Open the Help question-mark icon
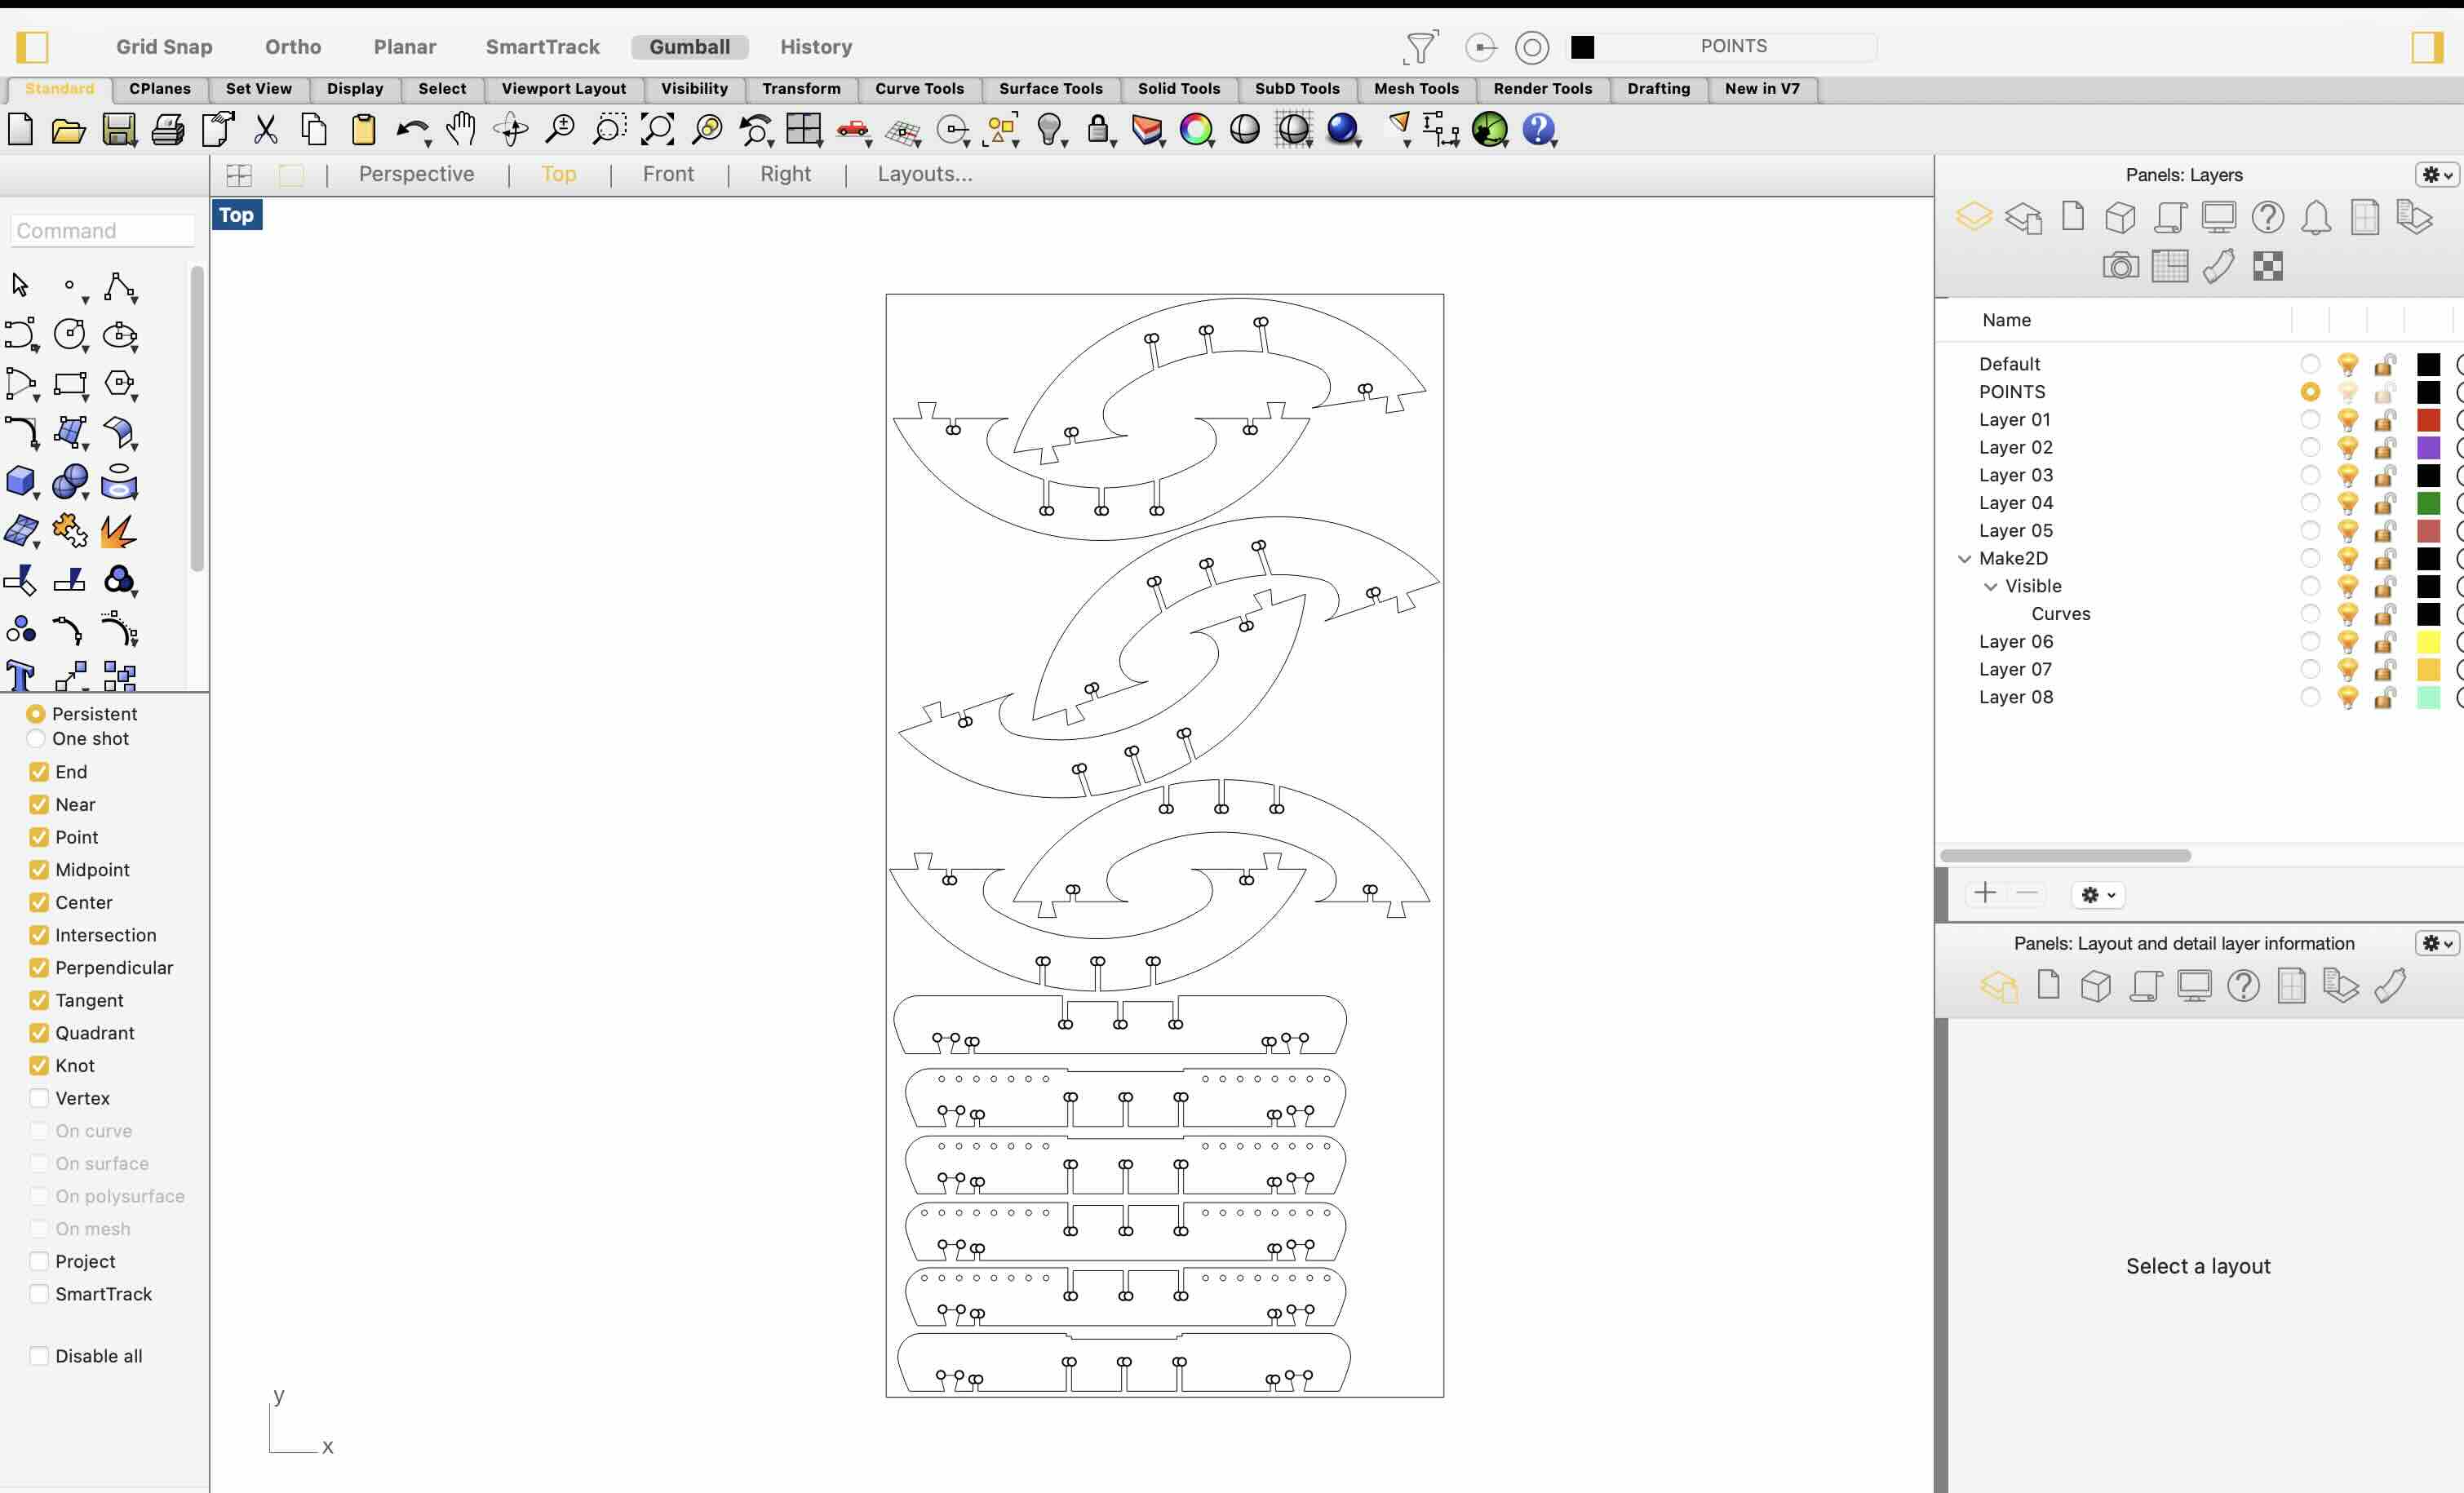The image size is (2464, 1493). coord(1538,130)
